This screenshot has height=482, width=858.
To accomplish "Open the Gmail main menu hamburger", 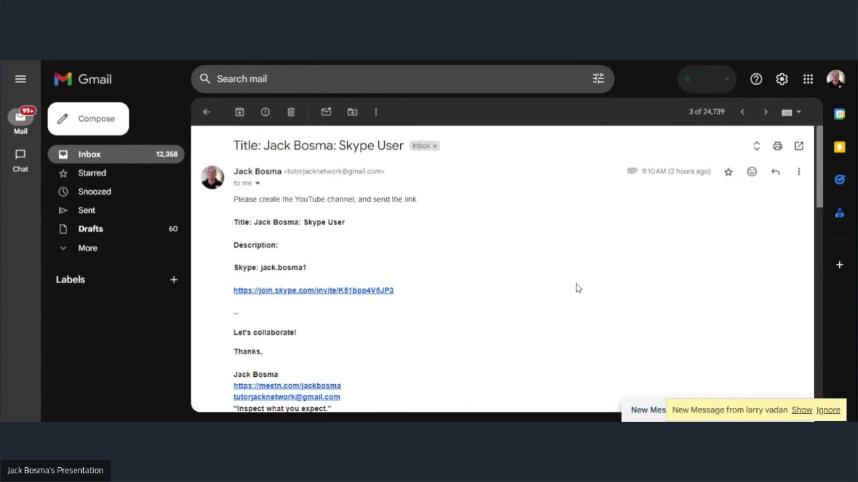I will (x=20, y=79).
